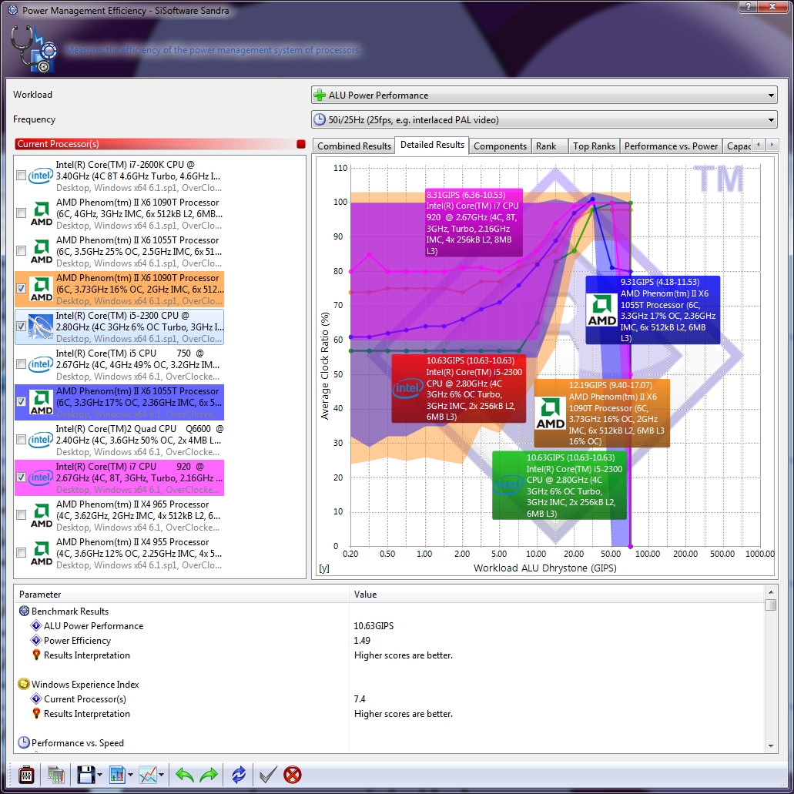Screen dimensions: 794x794
Task: Click the grey checkmark OK icon
Action: tap(268, 774)
